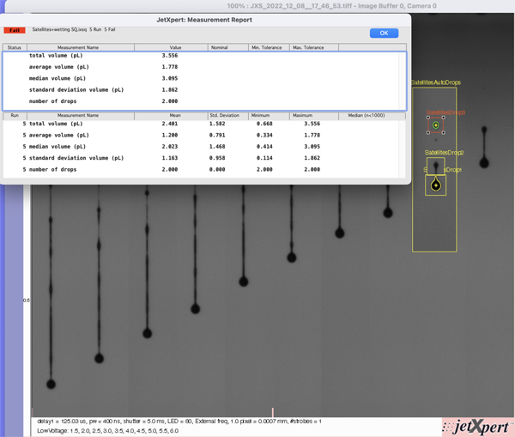Viewport: 515px width, 437px height.
Task: Click the mean median volume 2.023
Action: click(x=169, y=147)
